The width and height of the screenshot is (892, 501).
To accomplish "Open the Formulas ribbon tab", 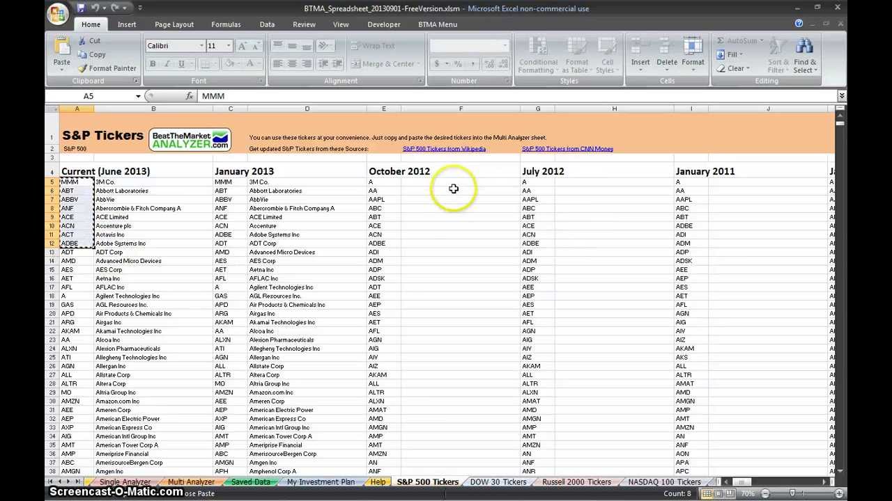I will click(226, 24).
